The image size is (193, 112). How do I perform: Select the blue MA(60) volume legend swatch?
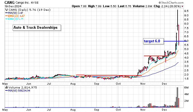(6, 91)
